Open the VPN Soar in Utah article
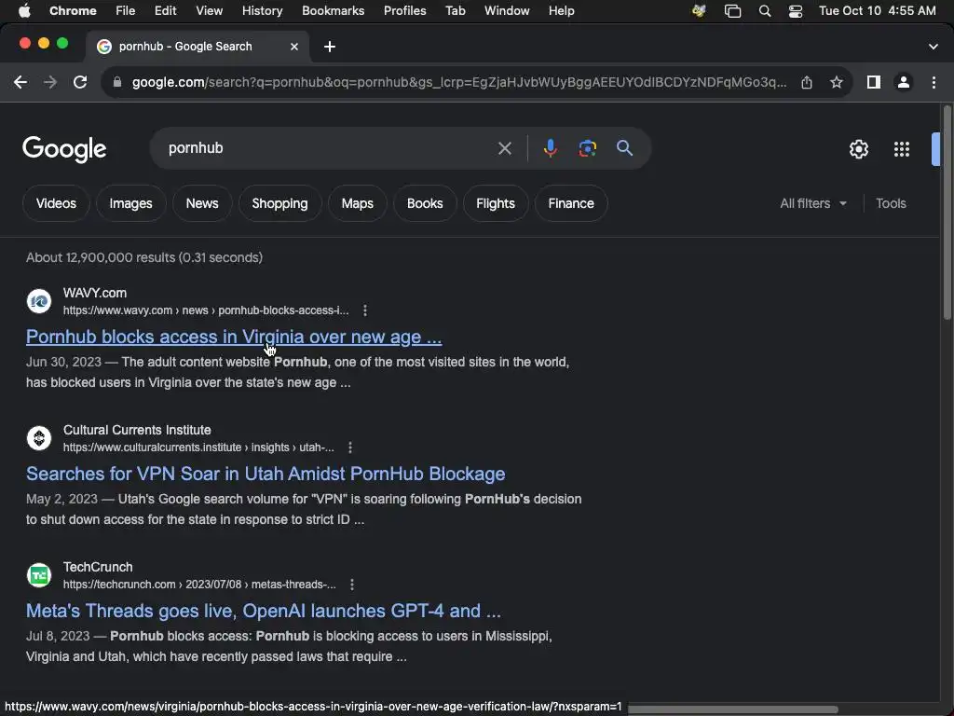Viewport: 954px width, 716px height. point(266,474)
